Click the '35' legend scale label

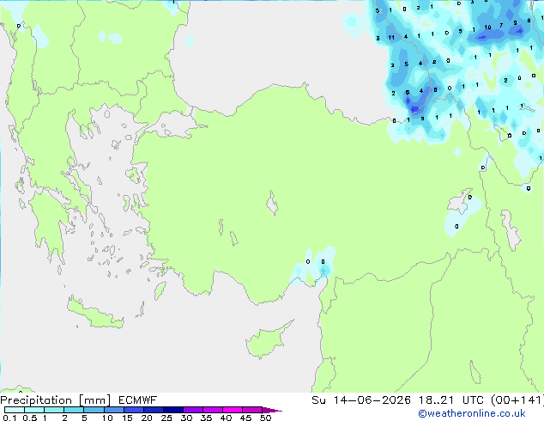206,418
